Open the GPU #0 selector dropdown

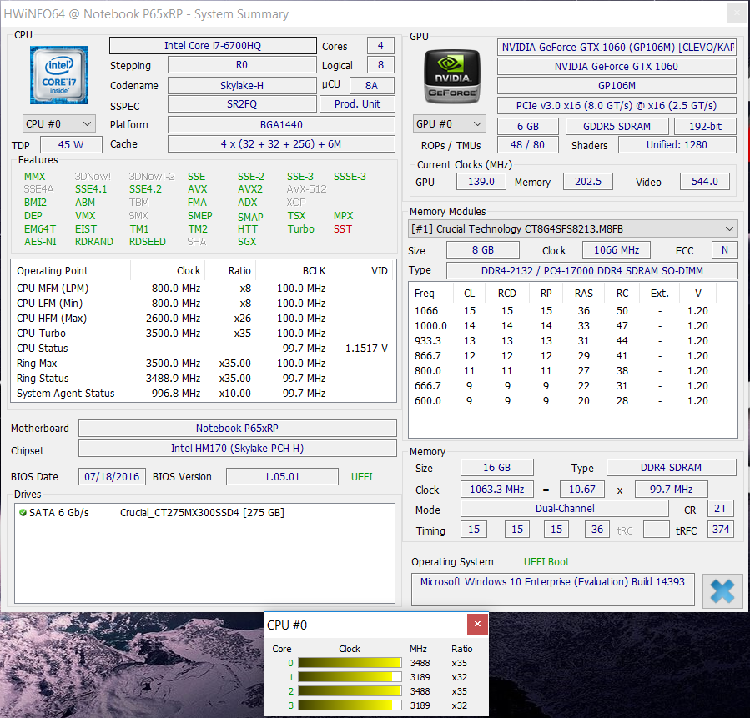(449, 123)
